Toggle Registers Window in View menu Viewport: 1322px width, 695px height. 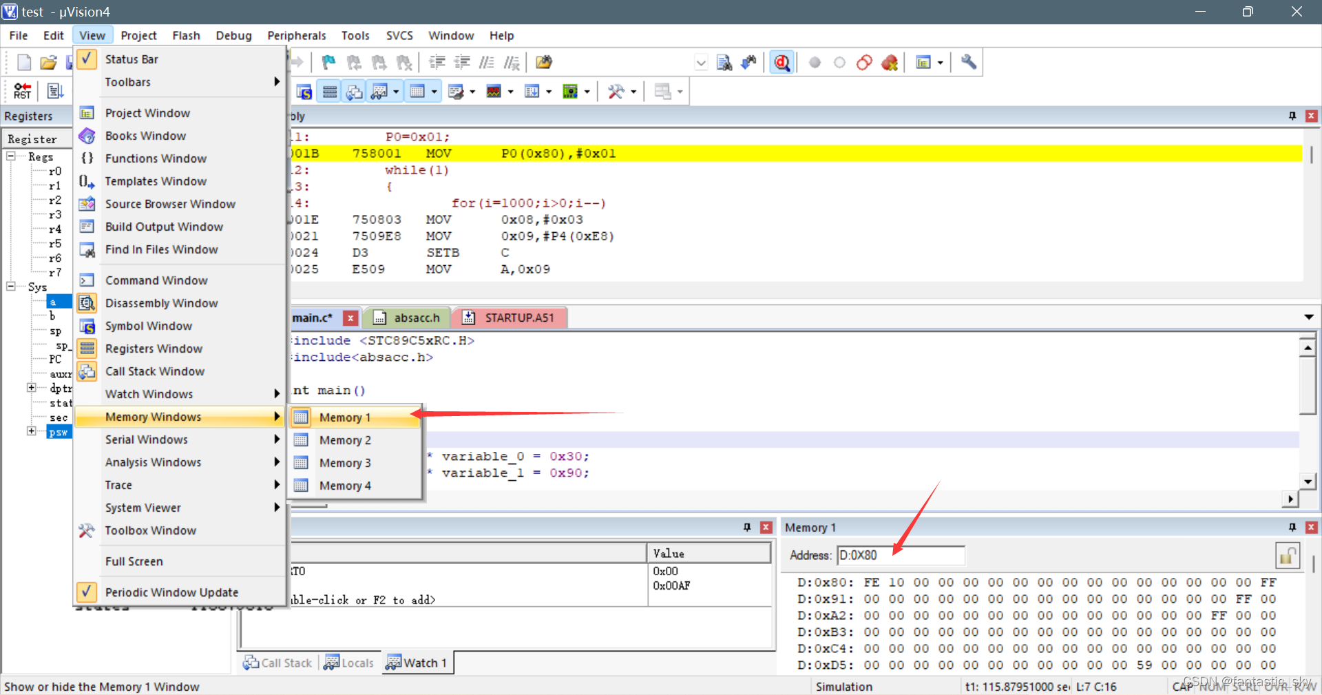coord(180,349)
